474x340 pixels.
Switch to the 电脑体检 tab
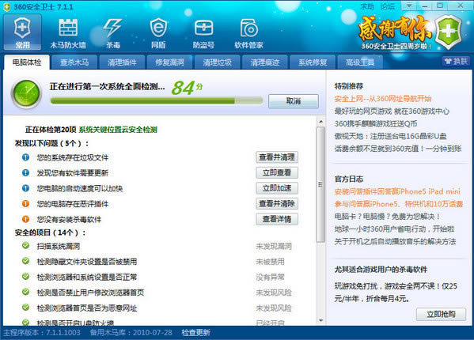tap(27, 62)
